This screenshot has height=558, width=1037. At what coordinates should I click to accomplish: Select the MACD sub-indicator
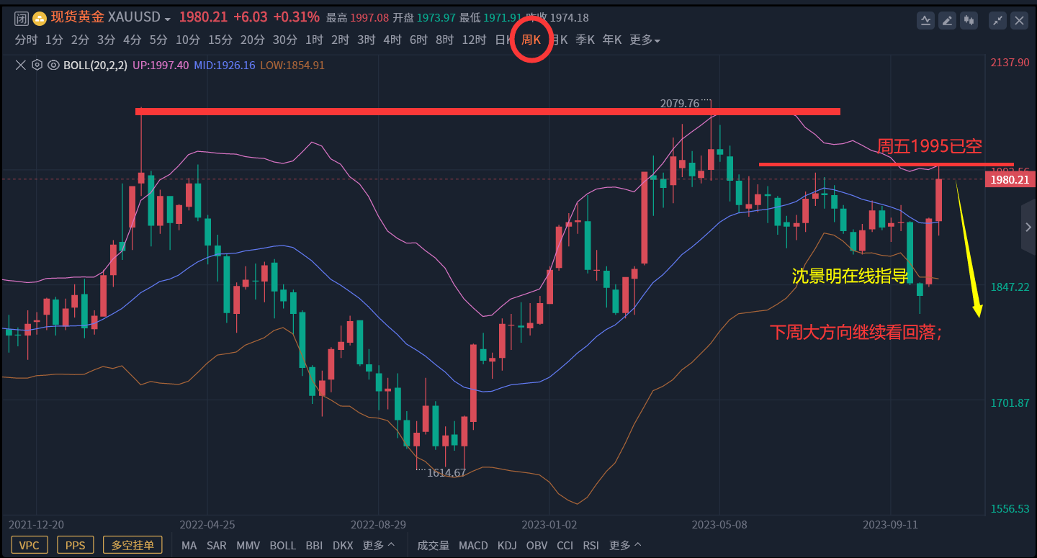click(473, 545)
